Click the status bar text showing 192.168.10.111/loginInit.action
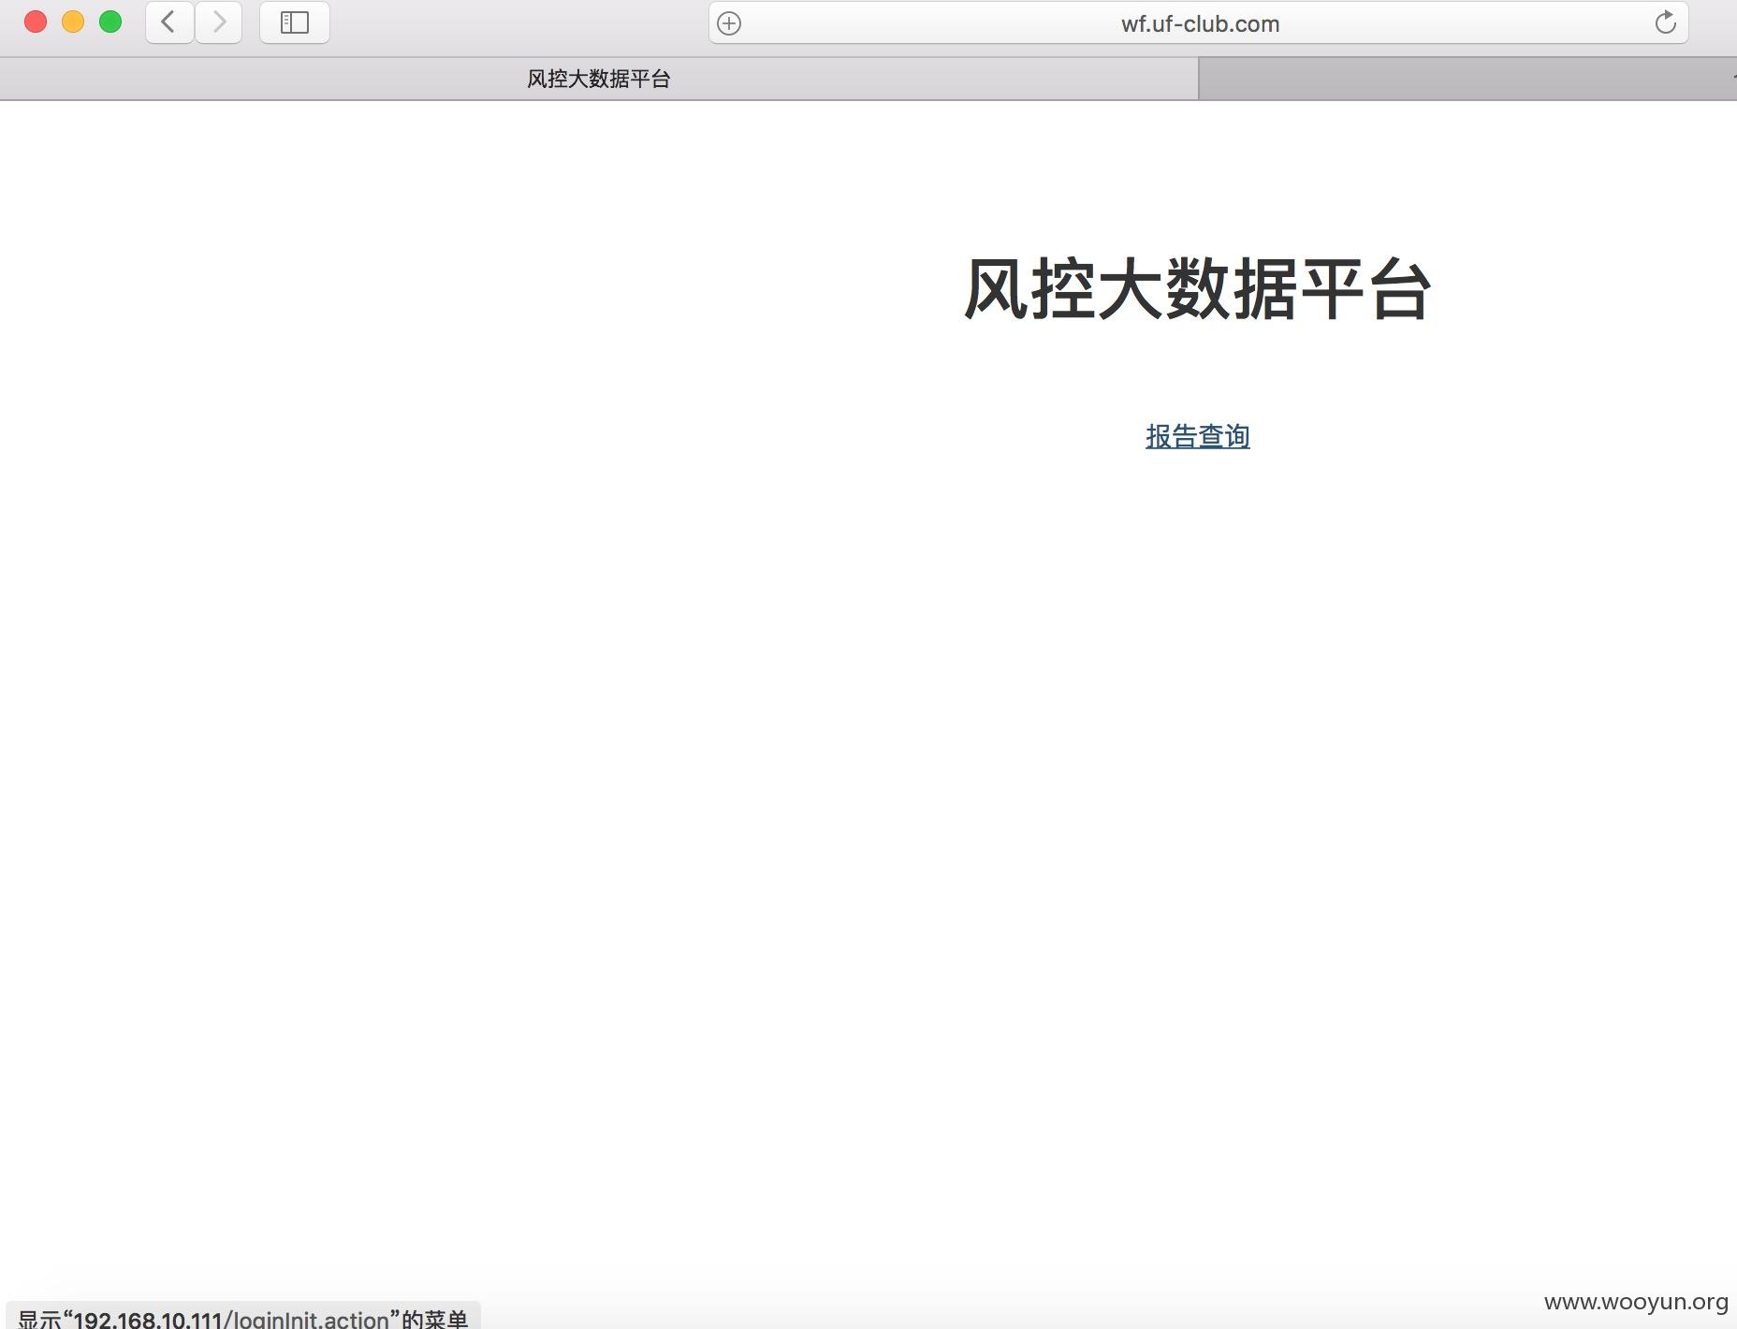This screenshot has width=1737, height=1329. [x=242, y=1318]
